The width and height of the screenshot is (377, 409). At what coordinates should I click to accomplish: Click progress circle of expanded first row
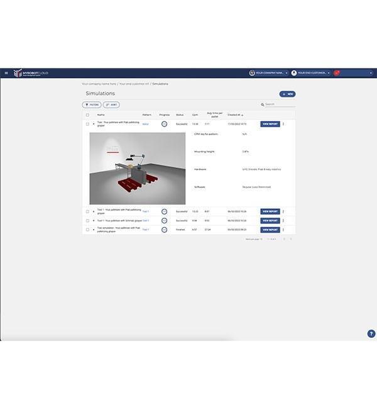pyautogui.click(x=164, y=124)
